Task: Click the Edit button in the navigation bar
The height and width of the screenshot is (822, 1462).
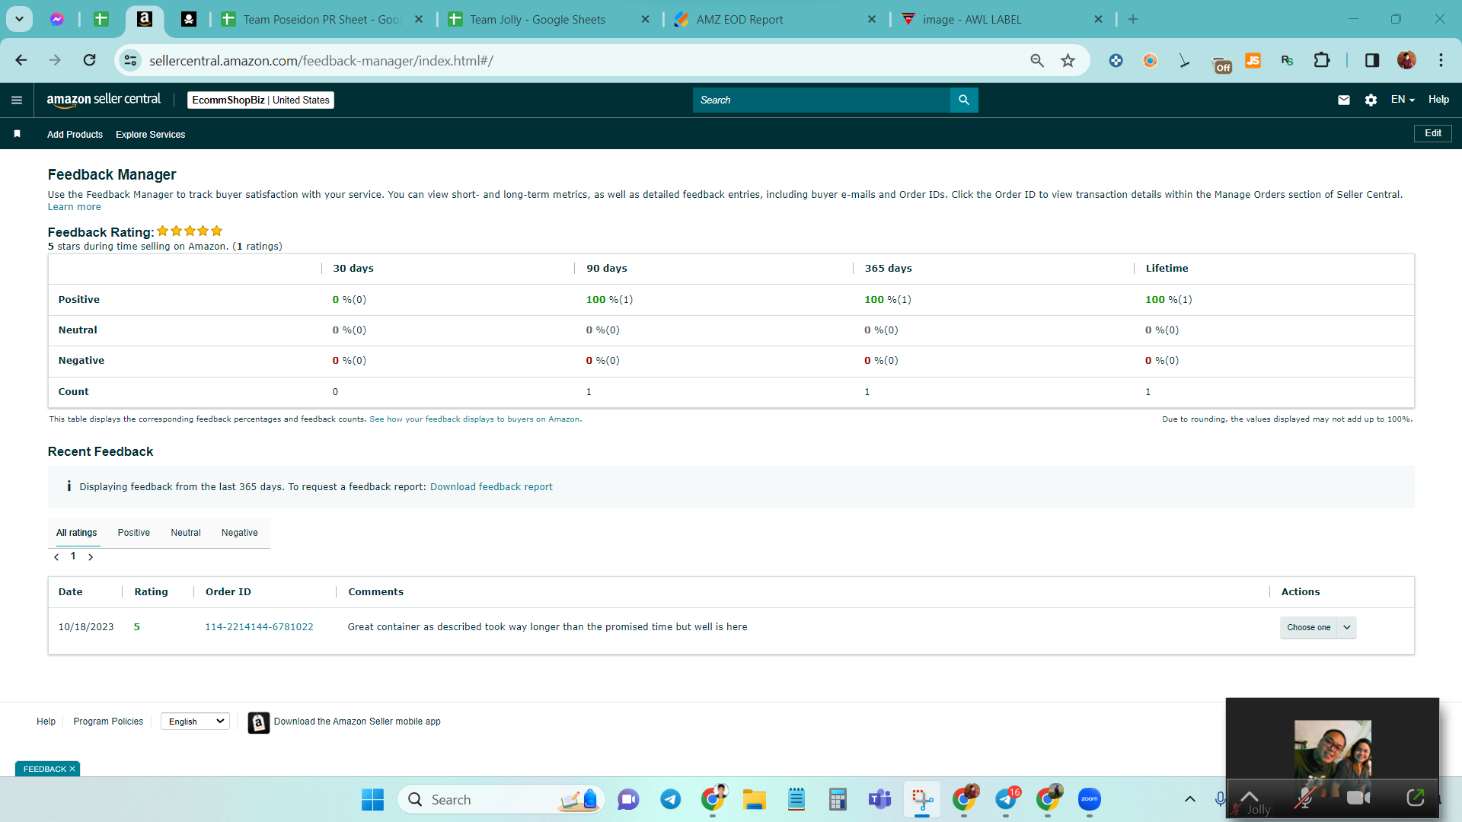Action: pos(1433,133)
